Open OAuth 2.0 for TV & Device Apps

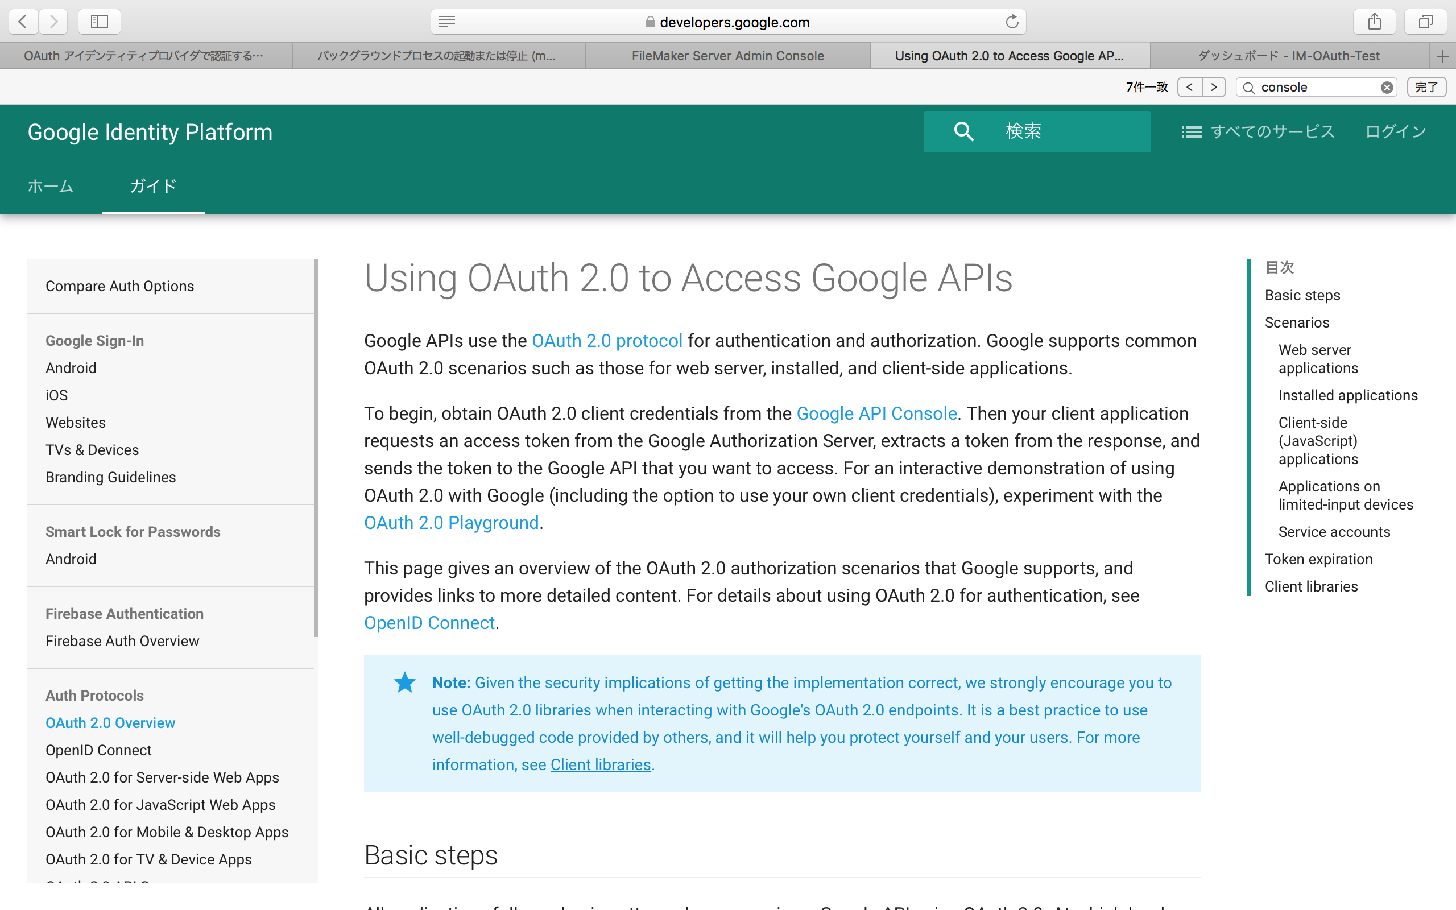(x=148, y=859)
